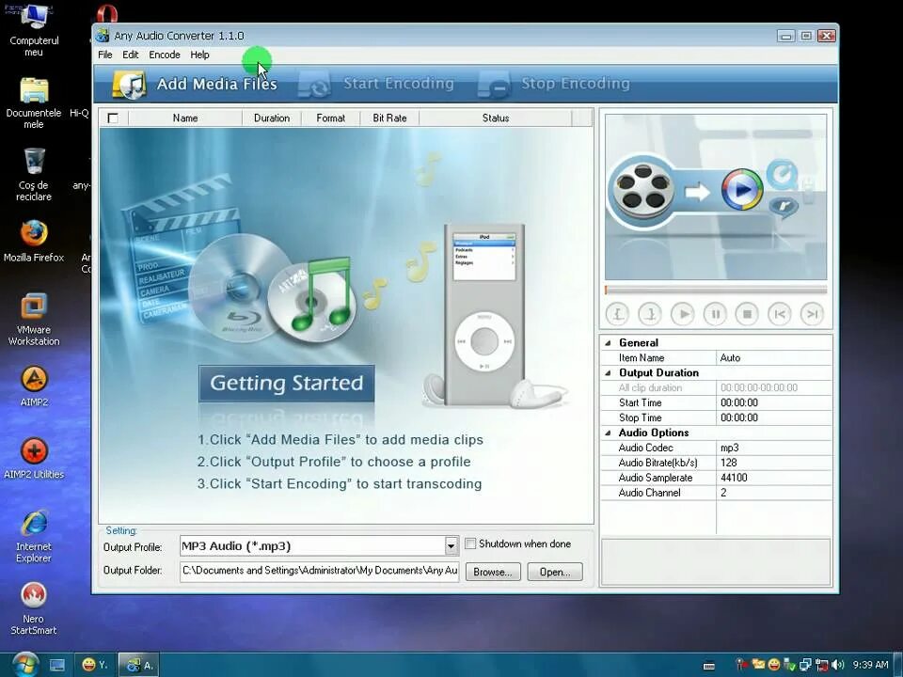903x677 pixels.
Task: Click Audio Codec value mp3
Action: pos(774,448)
